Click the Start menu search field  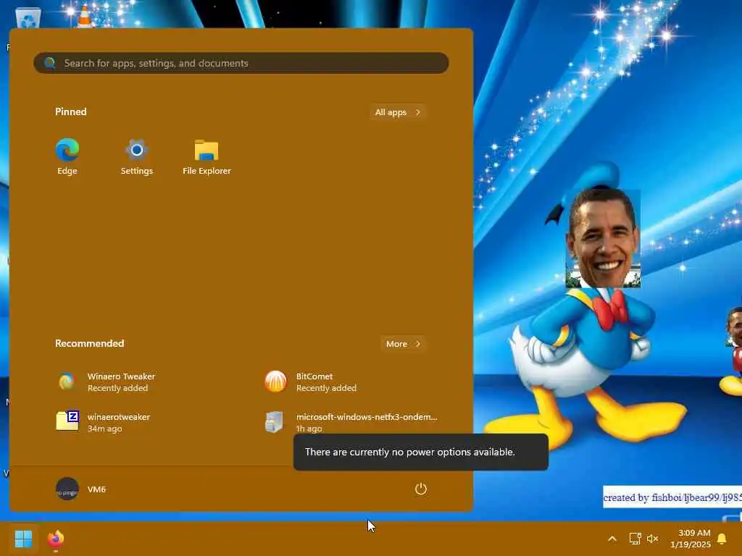(241, 63)
